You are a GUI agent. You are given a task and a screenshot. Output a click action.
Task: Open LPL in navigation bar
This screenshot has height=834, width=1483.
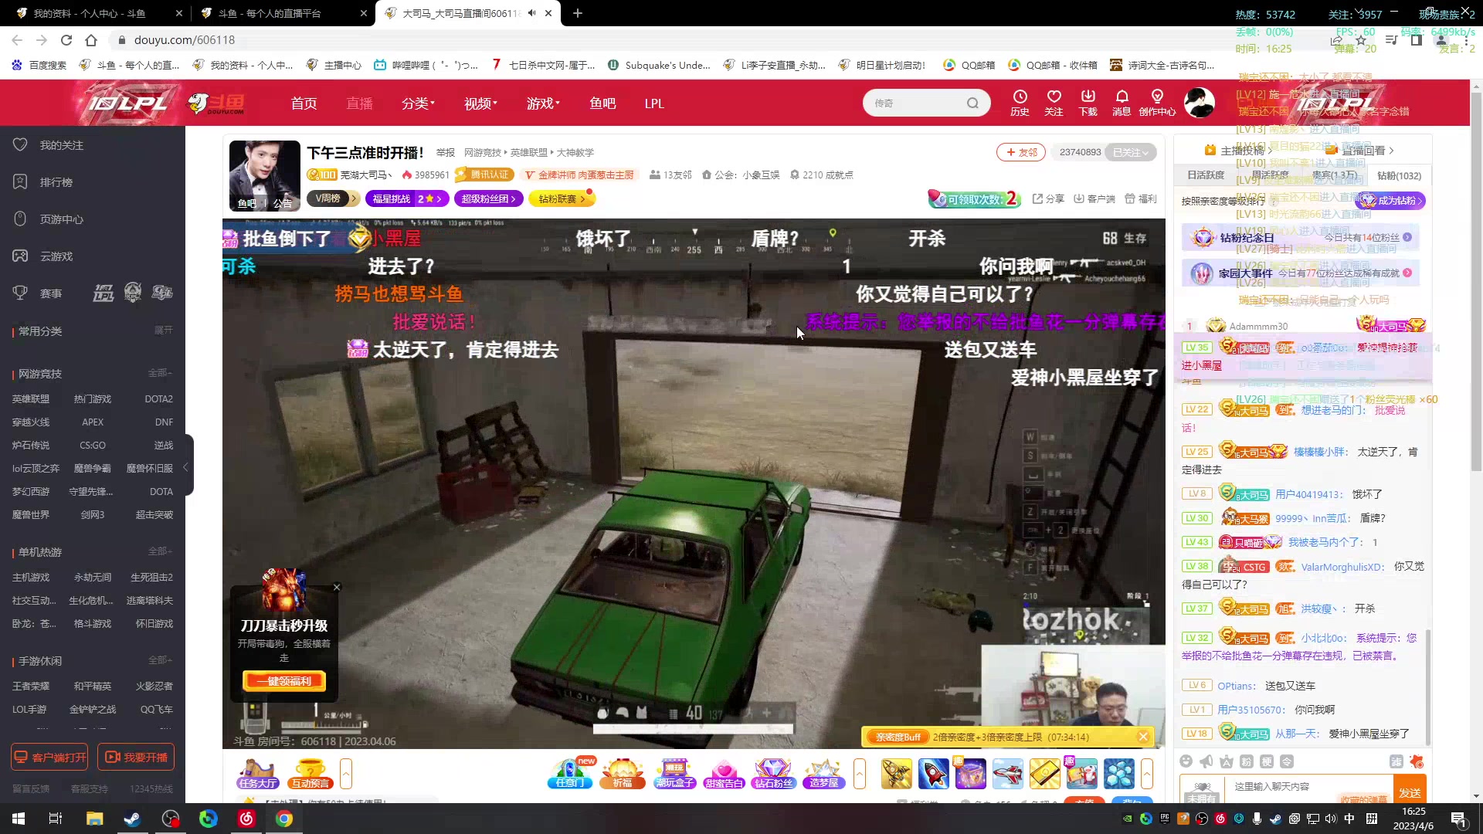[x=654, y=103]
